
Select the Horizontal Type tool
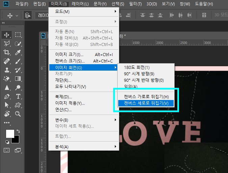(18, 96)
